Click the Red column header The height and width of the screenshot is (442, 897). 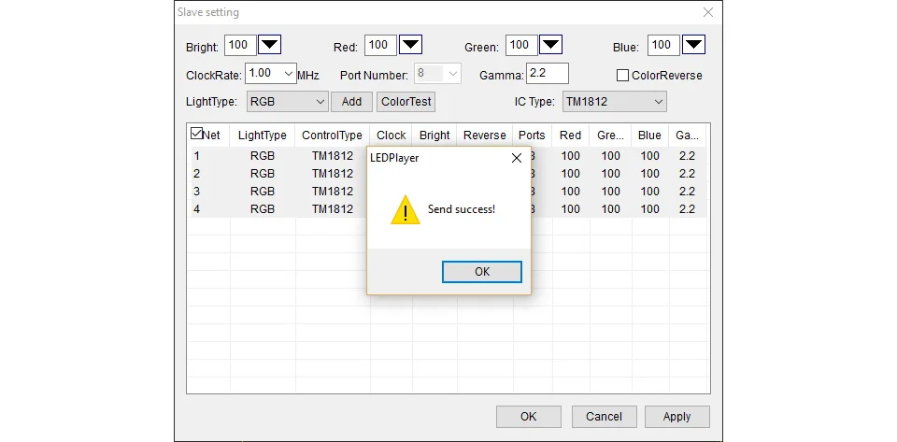pyautogui.click(x=570, y=135)
